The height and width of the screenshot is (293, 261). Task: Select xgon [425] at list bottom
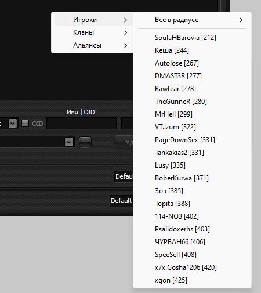tap(192, 280)
